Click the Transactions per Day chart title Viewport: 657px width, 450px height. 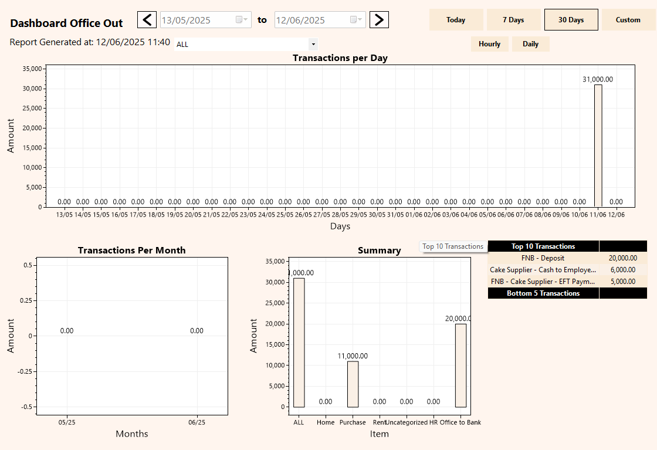coord(340,58)
